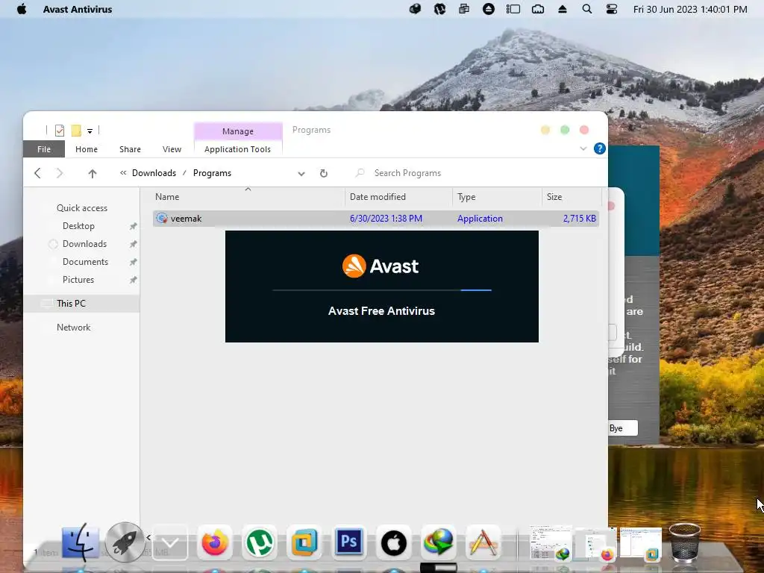Open first minimized window thumbnail with IDM badge

551,542
